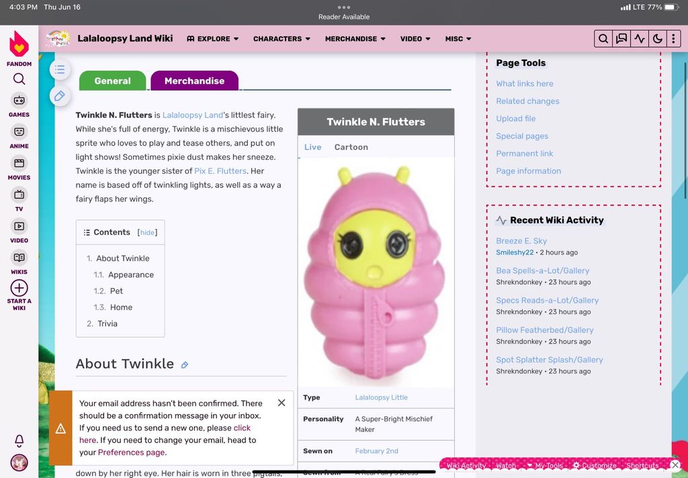Expand the Explore dropdown menu
The image size is (688, 478).
[x=213, y=38]
